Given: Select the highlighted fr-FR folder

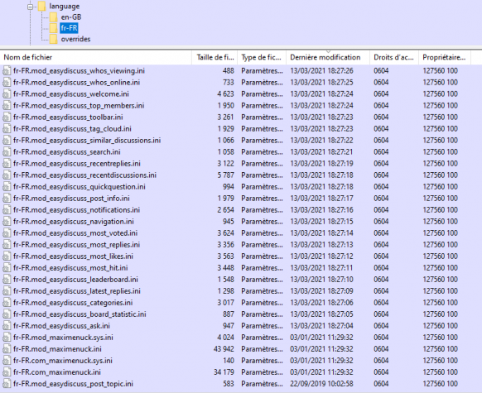Looking at the screenshot, I should [x=69, y=28].
